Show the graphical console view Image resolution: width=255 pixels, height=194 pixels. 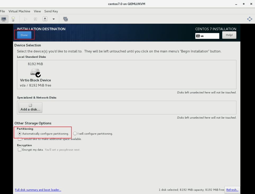(4, 19)
